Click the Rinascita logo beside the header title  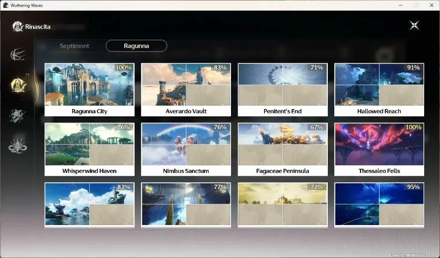click(18, 27)
